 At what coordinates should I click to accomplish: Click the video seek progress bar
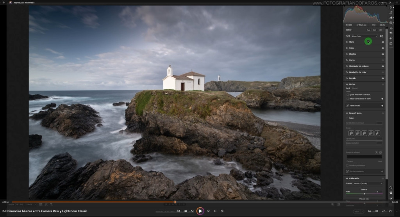pyautogui.click(x=200, y=202)
